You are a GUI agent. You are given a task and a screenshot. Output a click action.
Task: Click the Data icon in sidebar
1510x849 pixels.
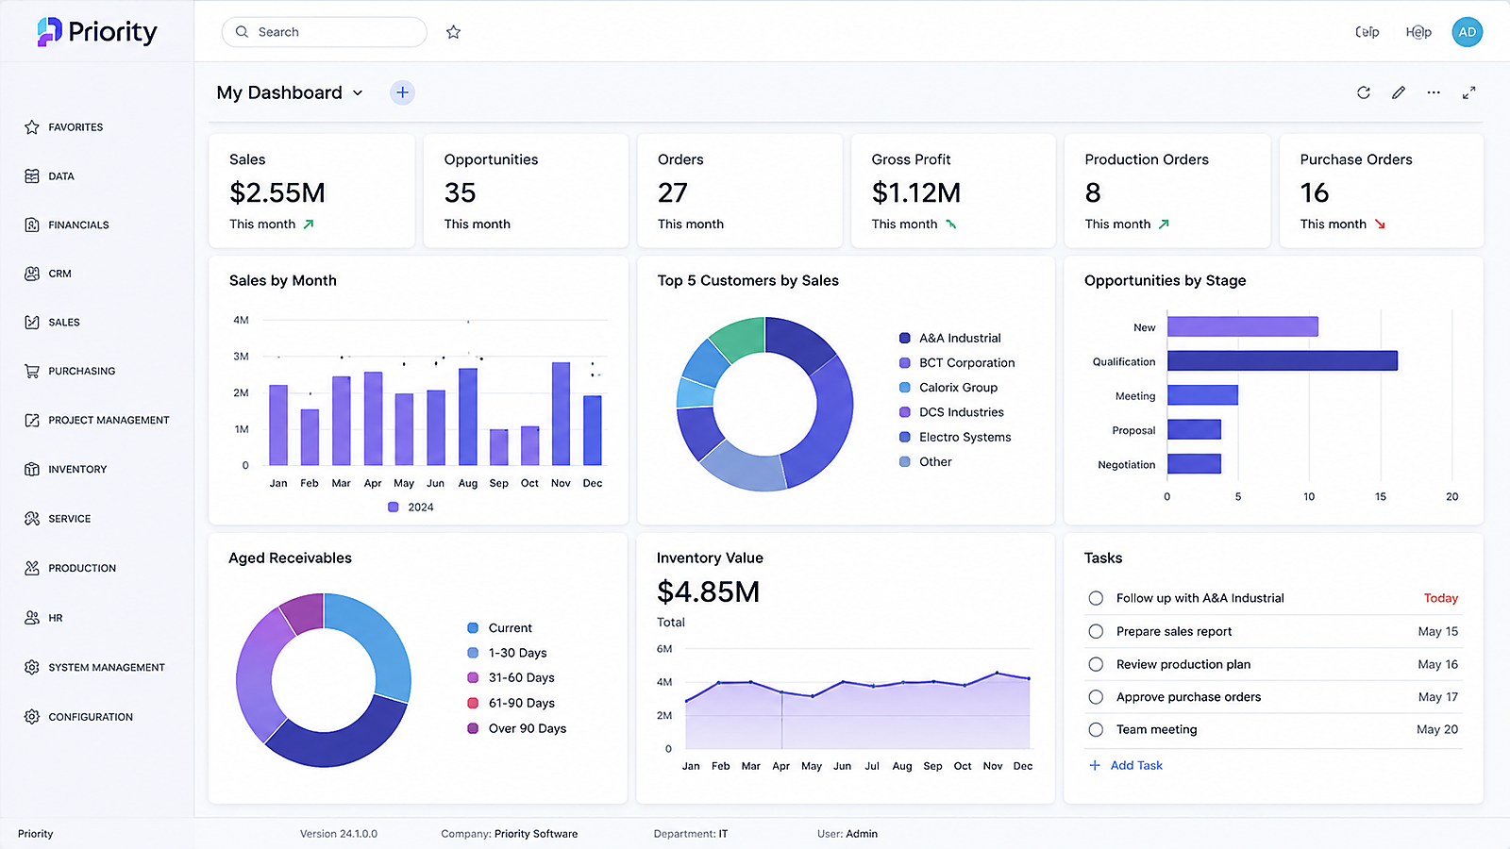(x=32, y=176)
